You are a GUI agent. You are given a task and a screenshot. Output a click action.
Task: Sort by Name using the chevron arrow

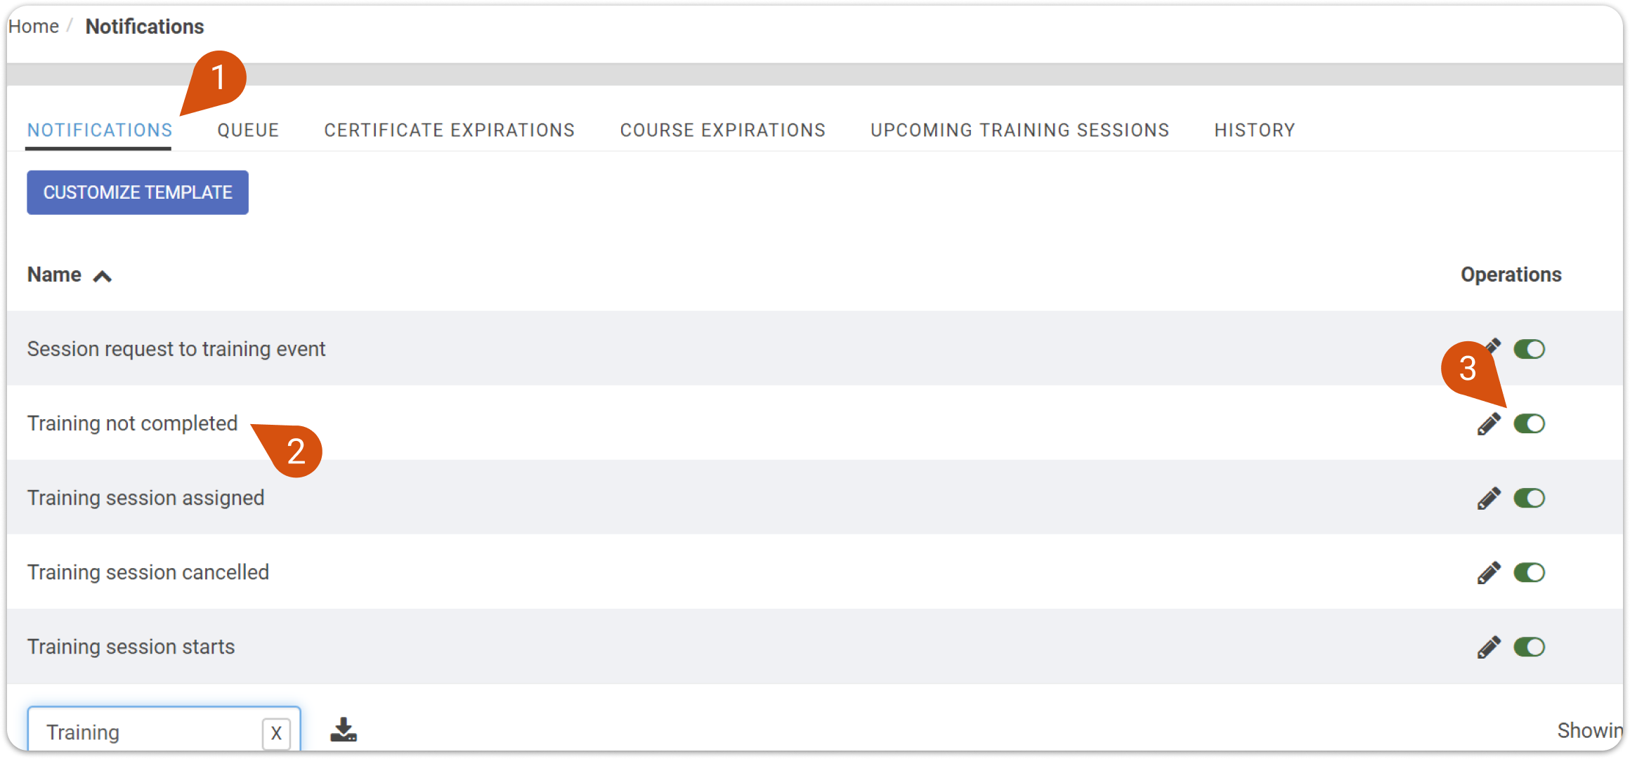click(103, 276)
